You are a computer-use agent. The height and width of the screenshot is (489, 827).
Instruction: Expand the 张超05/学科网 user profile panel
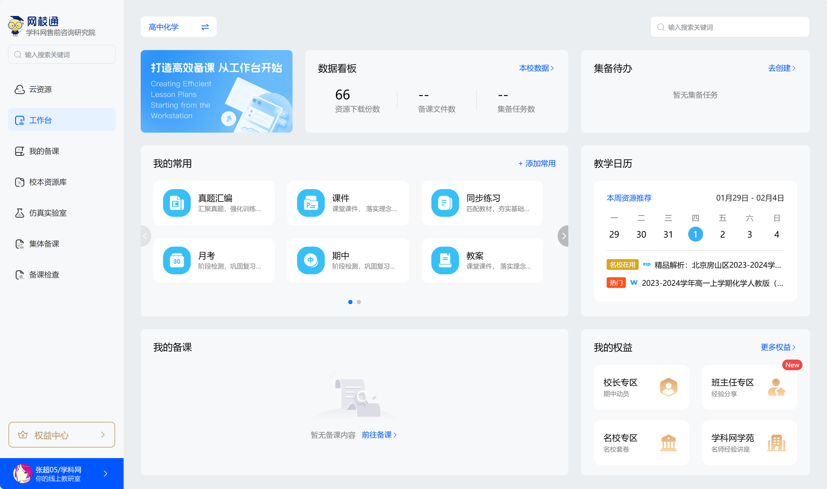point(105,474)
